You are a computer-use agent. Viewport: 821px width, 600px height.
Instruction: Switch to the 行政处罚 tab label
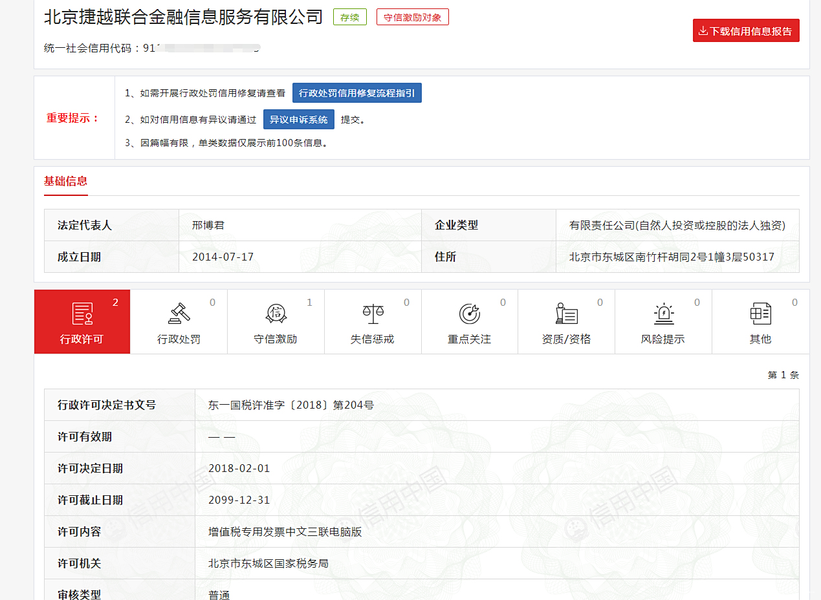[179, 339]
